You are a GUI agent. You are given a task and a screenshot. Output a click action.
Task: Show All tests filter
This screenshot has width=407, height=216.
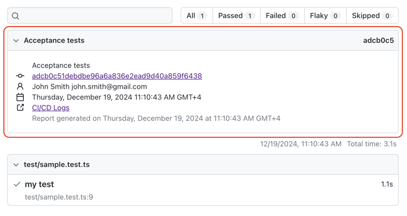[x=196, y=16]
